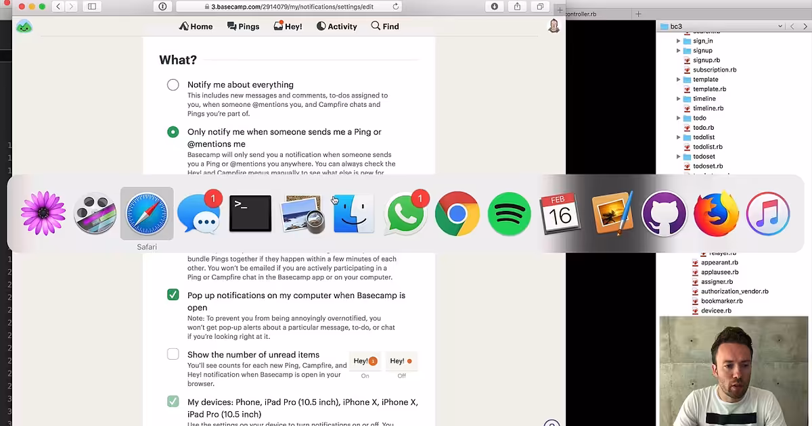This screenshot has width=812, height=426.
Task: Open todoset.rb in the file tree
Action: [x=708, y=166]
